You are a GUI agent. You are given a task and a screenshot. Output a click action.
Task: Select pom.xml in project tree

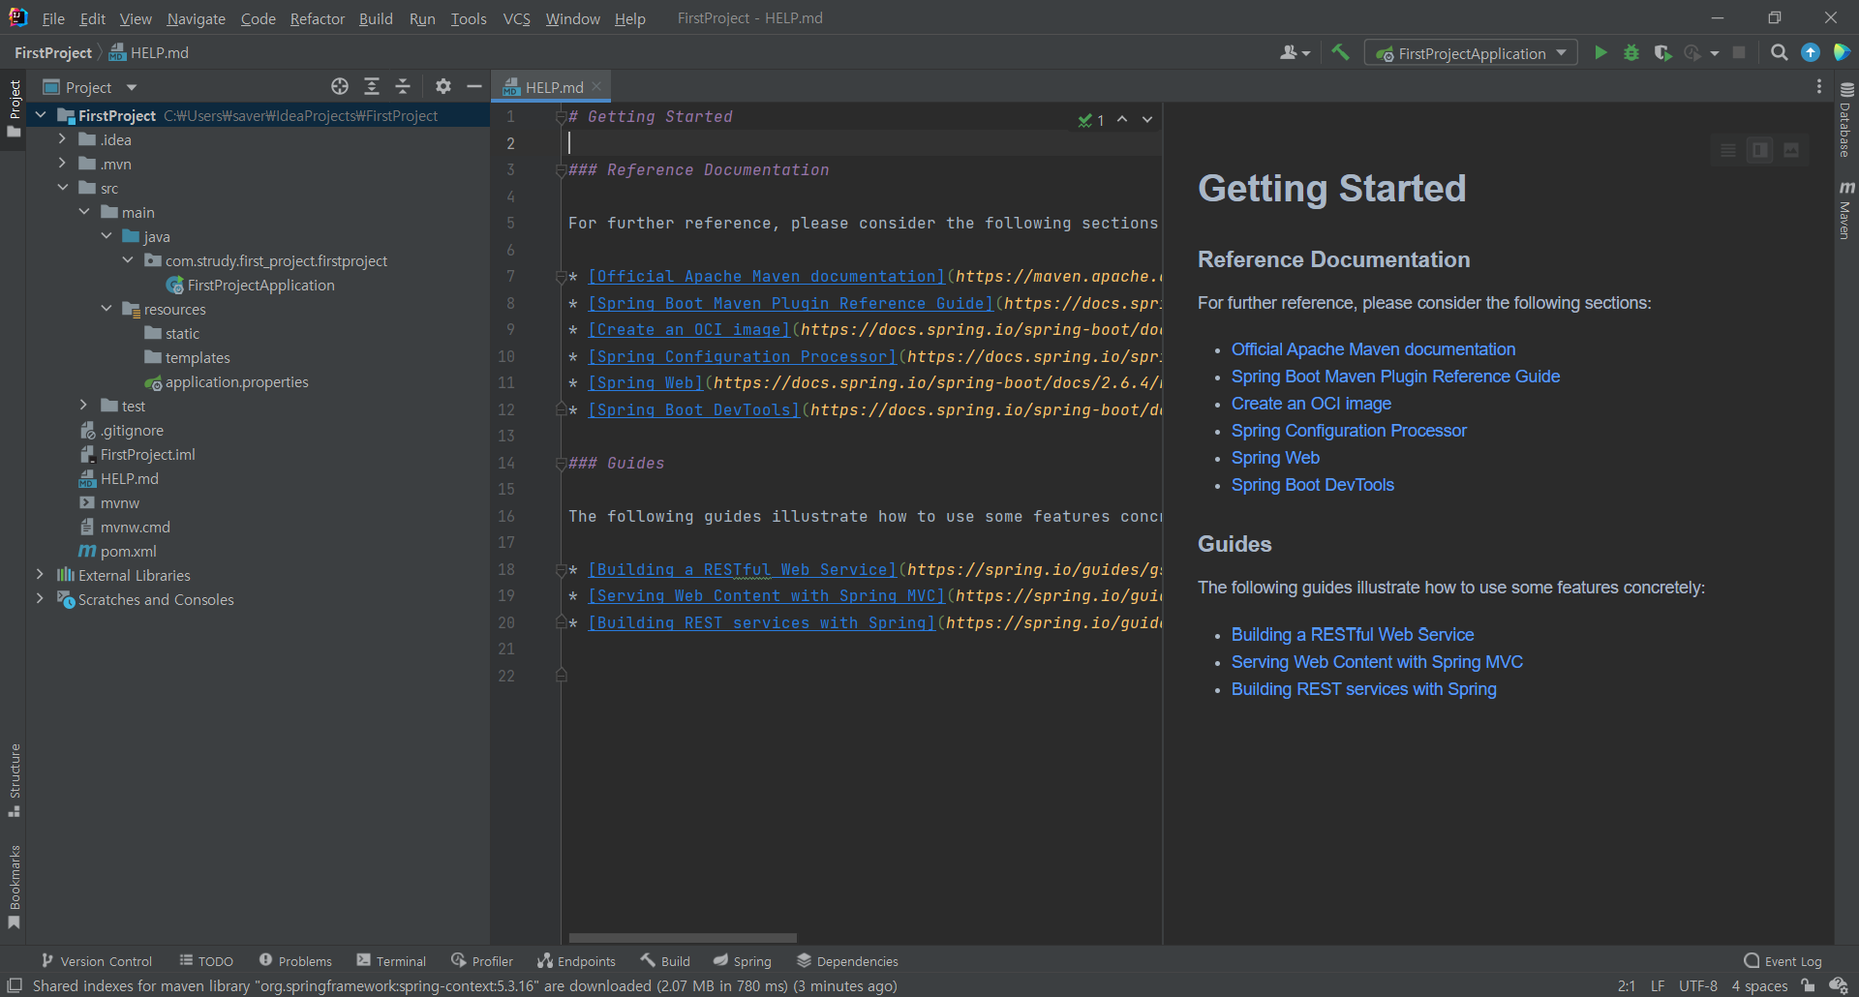pyautogui.click(x=128, y=551)
